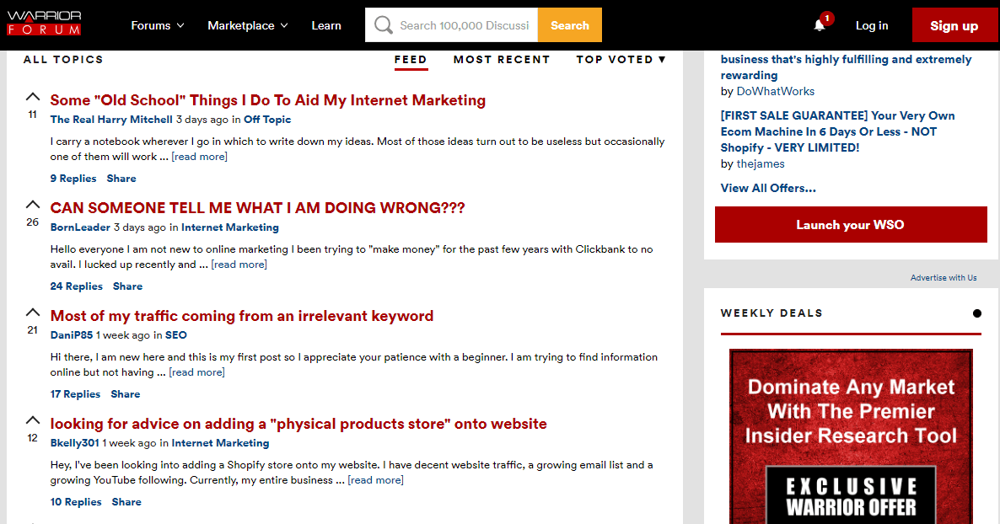Click Launch your WSO button
Screen dimensions: 1000x524
coord(851,225)
